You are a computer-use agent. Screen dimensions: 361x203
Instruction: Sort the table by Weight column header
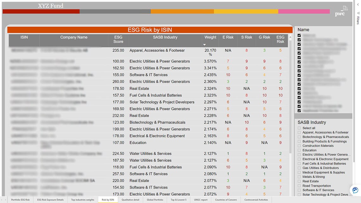pyautogui.click(x=210, y=37)
